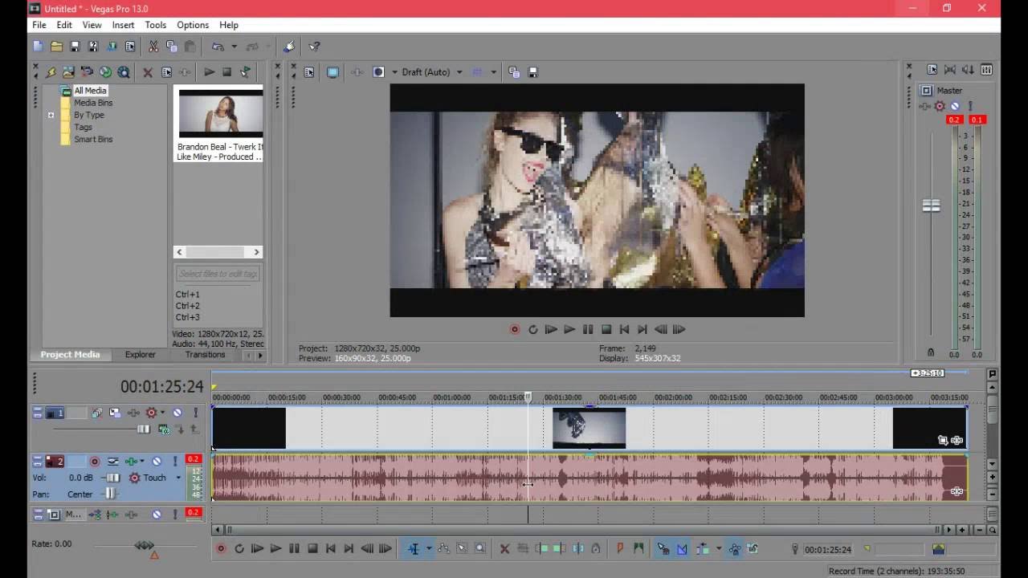Click the Open folder icon in toolbar
This screenshot has width=1028, height=578.
56,47
